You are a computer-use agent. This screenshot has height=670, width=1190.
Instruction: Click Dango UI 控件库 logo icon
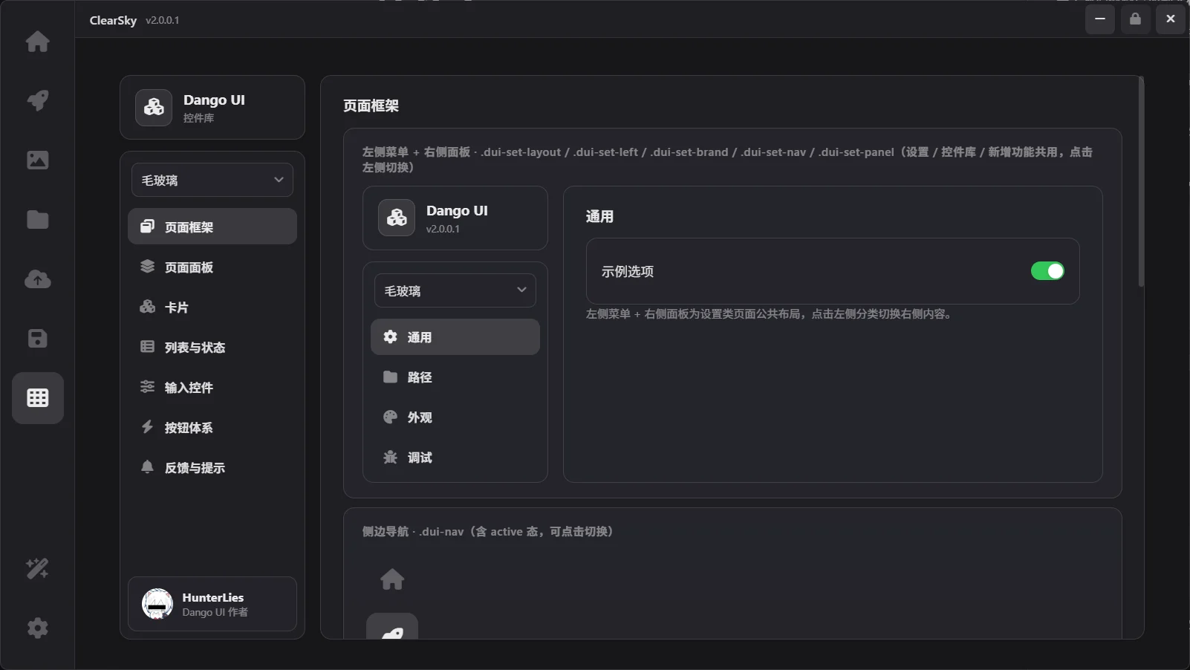point(154,108)
